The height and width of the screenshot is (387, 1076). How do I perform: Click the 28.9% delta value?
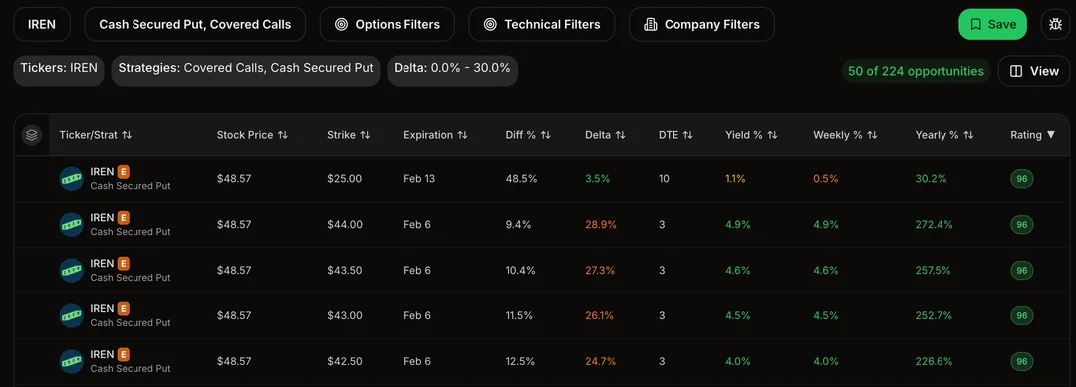601,225
